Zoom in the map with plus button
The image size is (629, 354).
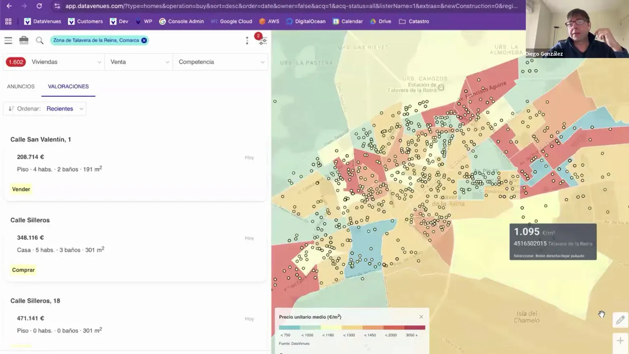pos(620,341)
